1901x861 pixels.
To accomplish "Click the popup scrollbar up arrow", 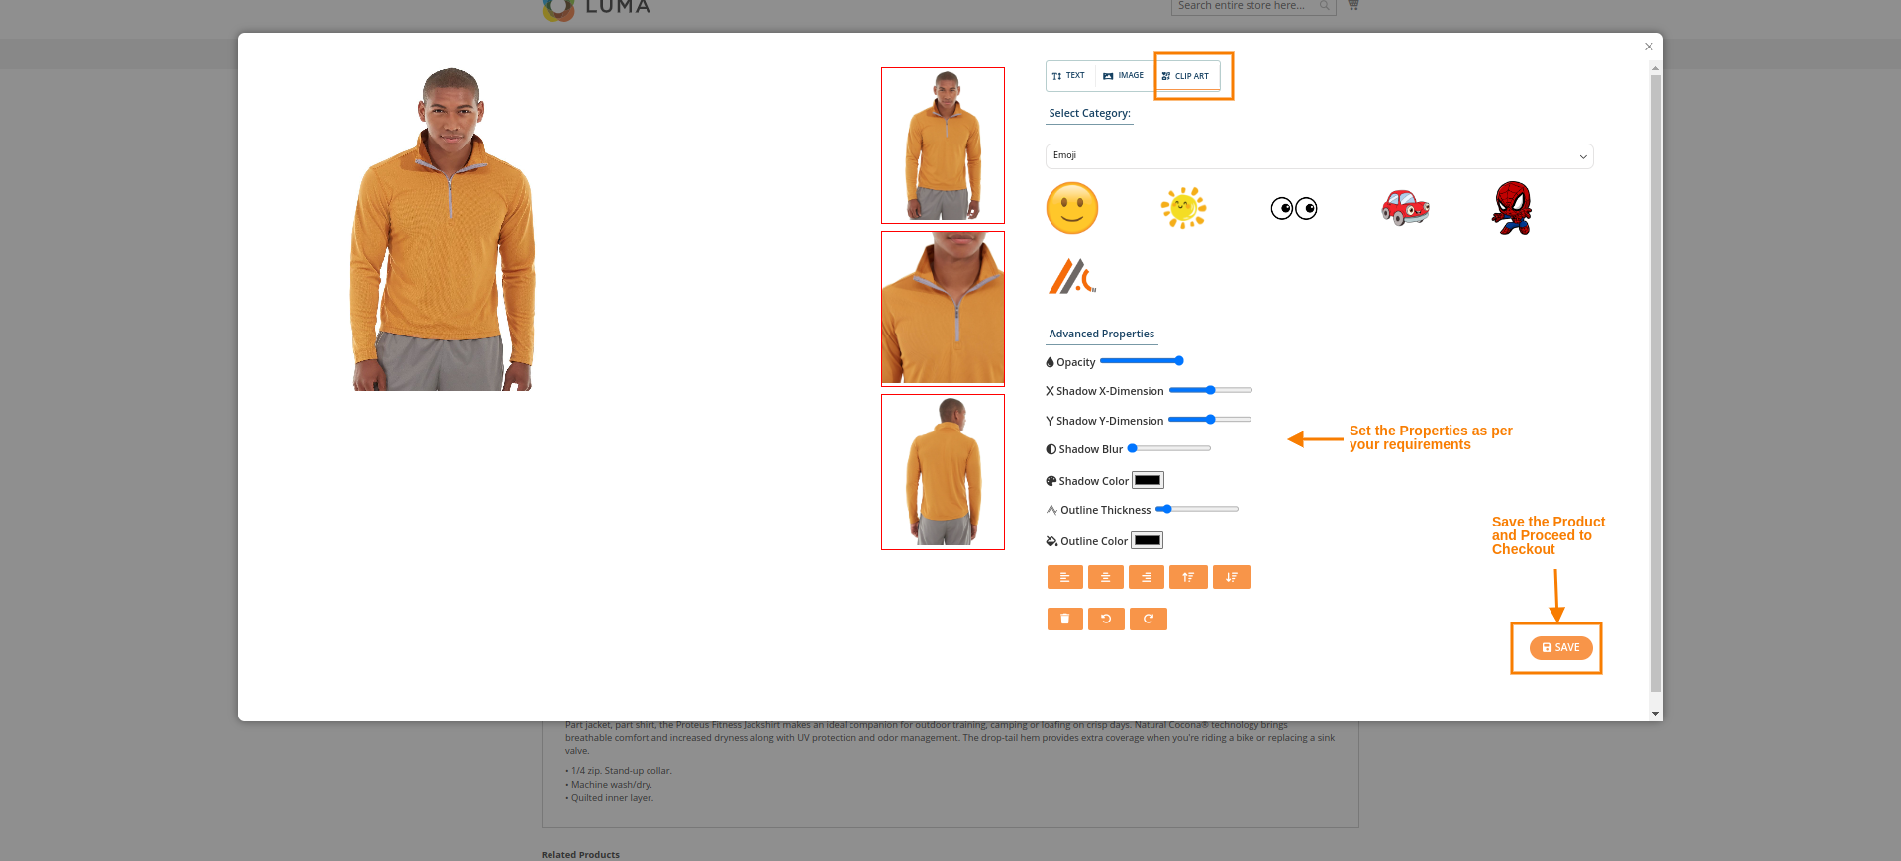I will tap(1655, 68).
